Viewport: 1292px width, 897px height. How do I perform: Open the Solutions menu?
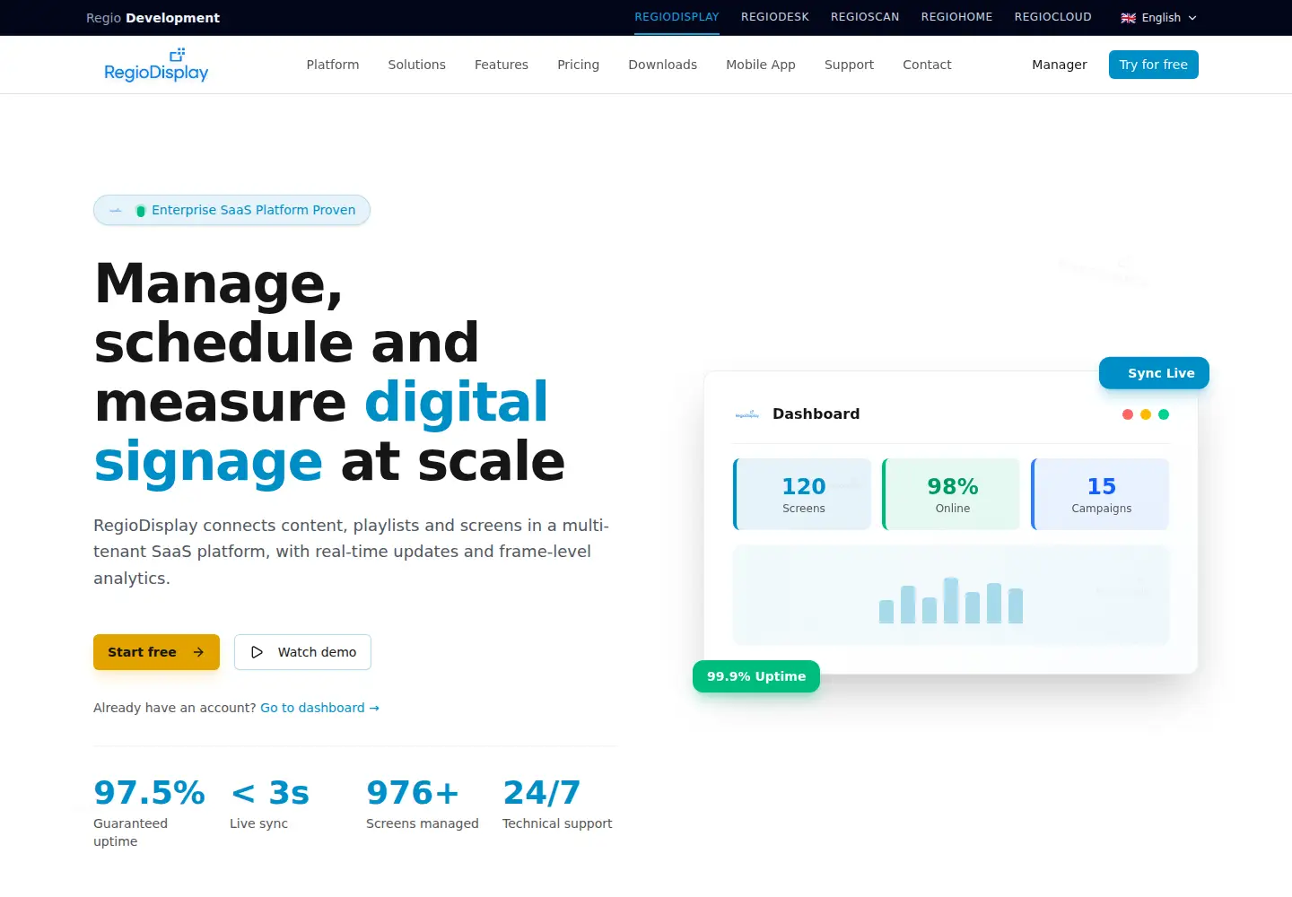[416, 65]
